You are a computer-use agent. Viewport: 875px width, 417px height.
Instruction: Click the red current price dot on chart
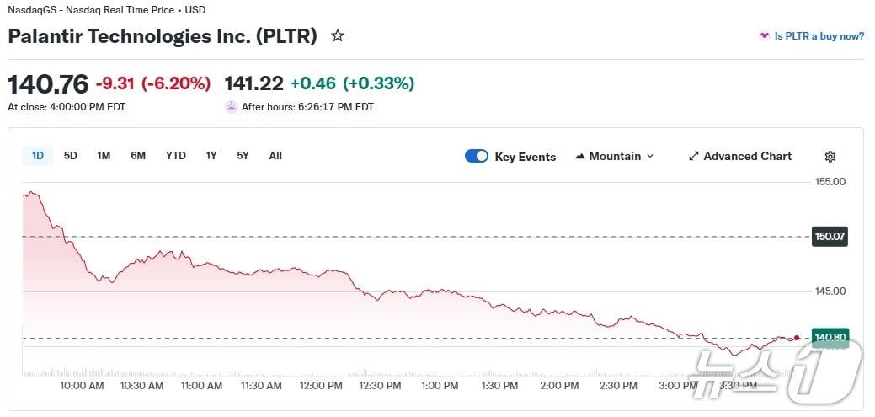pos(797,338)
